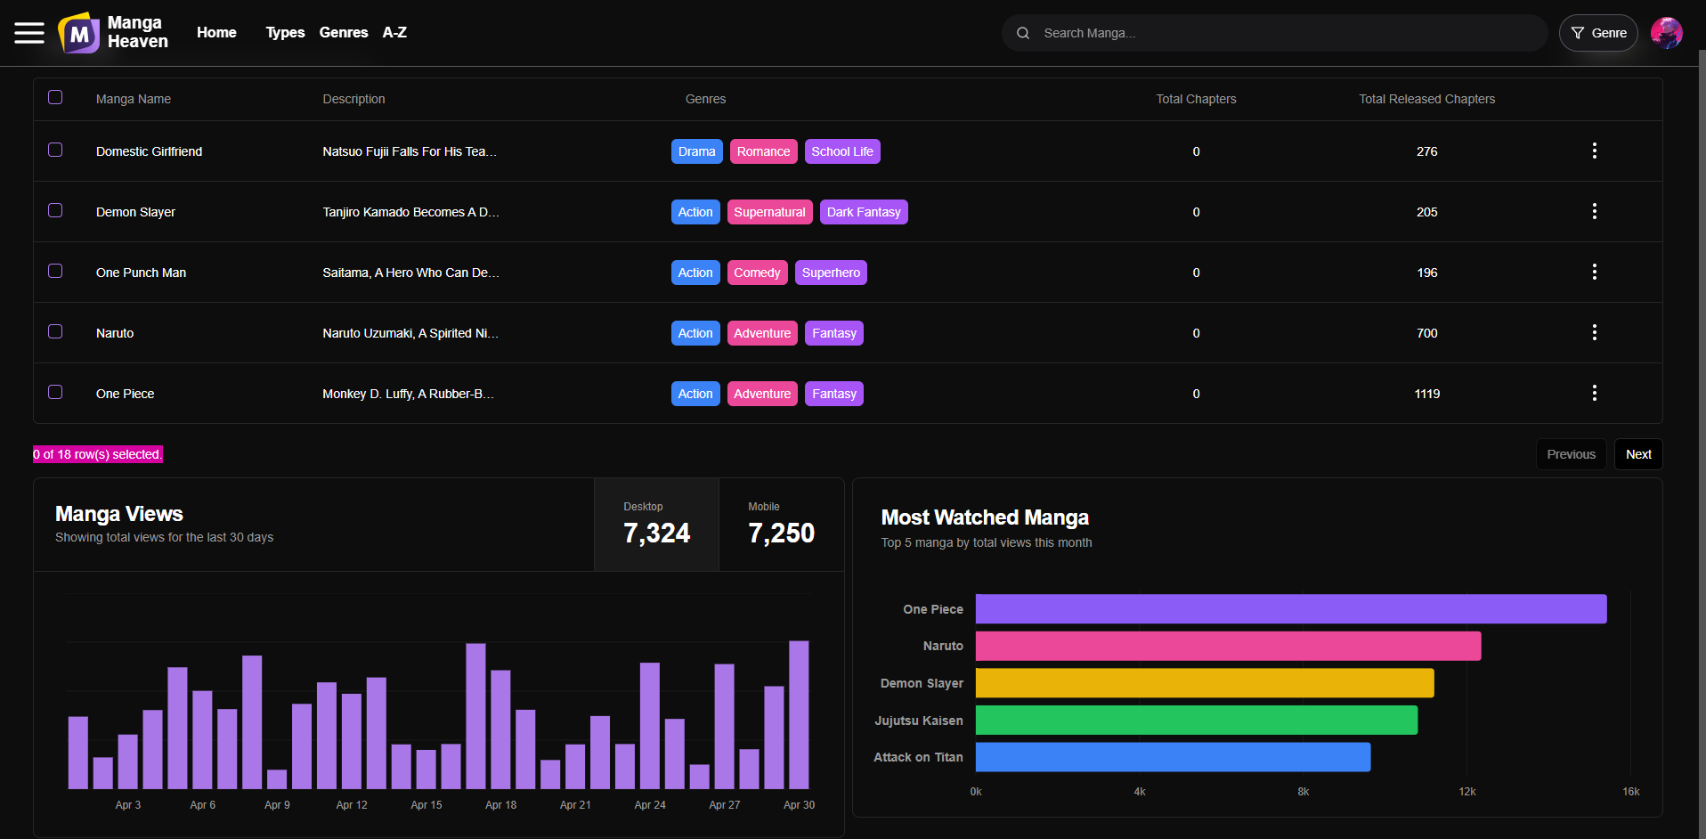Image resolution: width=1706 pixels, height=839 pixels.
Task: Click Adventure tag in Naruto row
Action: pos(762,333)
